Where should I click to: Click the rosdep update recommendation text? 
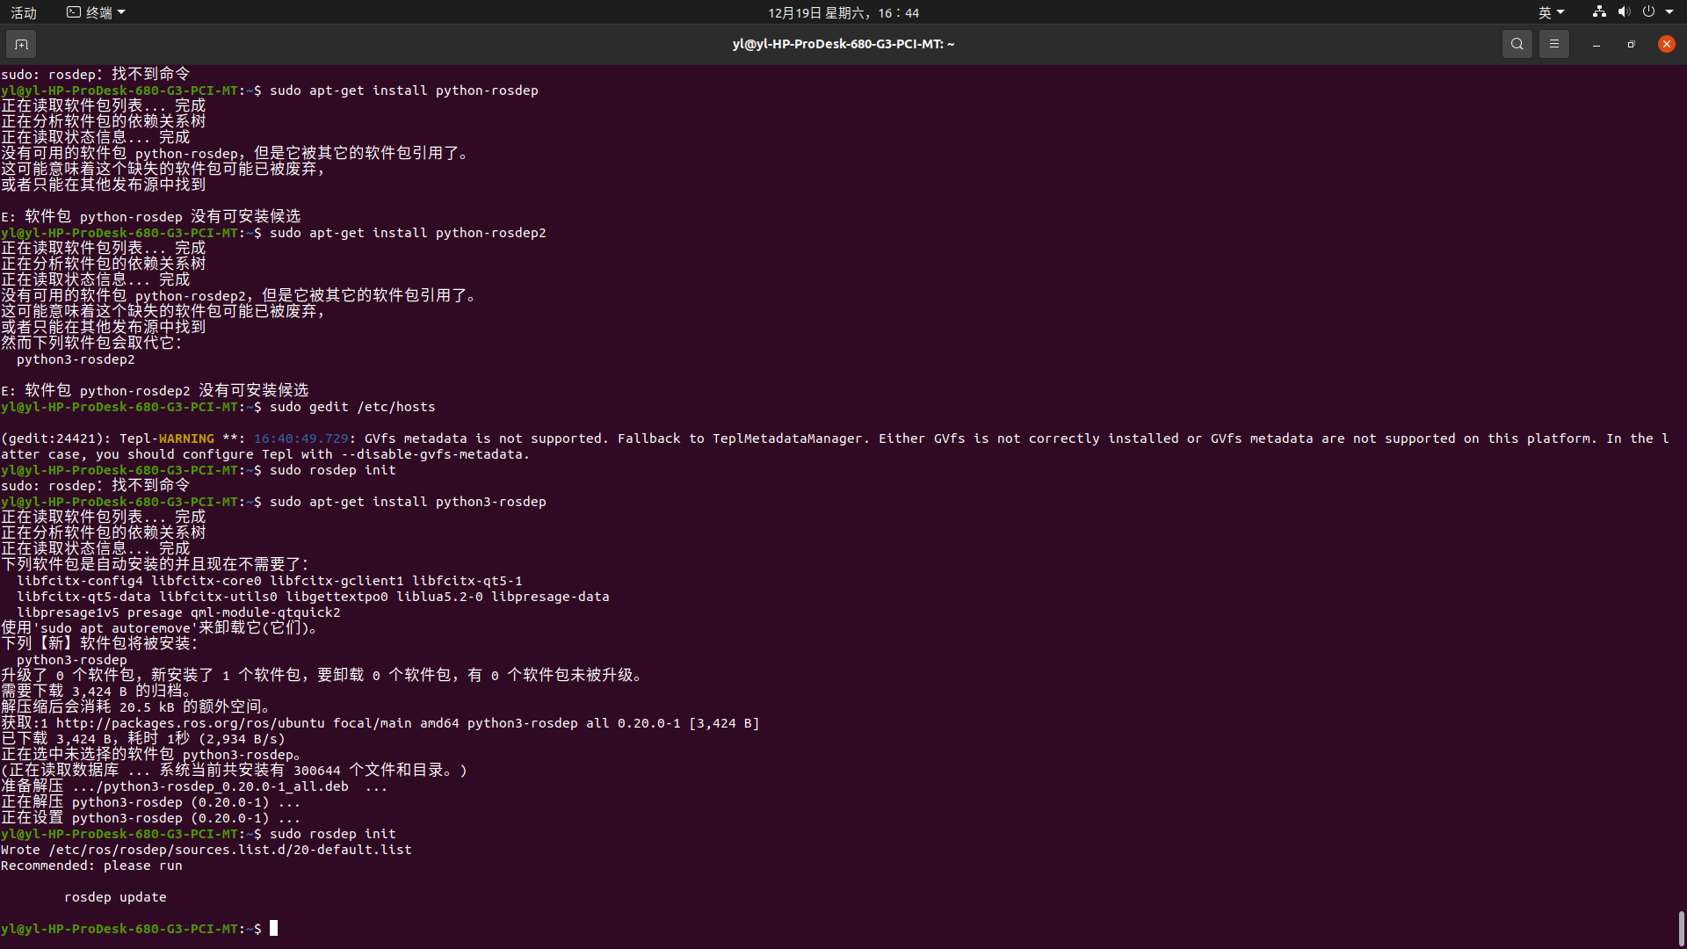pyautogui.click(x=115, y=896)
